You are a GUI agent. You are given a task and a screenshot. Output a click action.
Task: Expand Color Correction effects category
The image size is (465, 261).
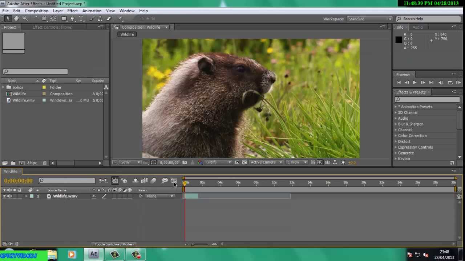396,136
